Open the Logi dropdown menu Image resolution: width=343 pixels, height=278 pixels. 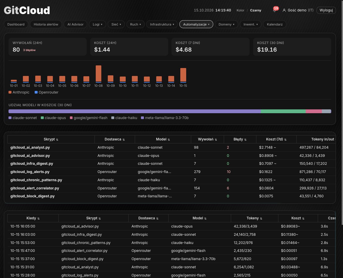point(97,24)
